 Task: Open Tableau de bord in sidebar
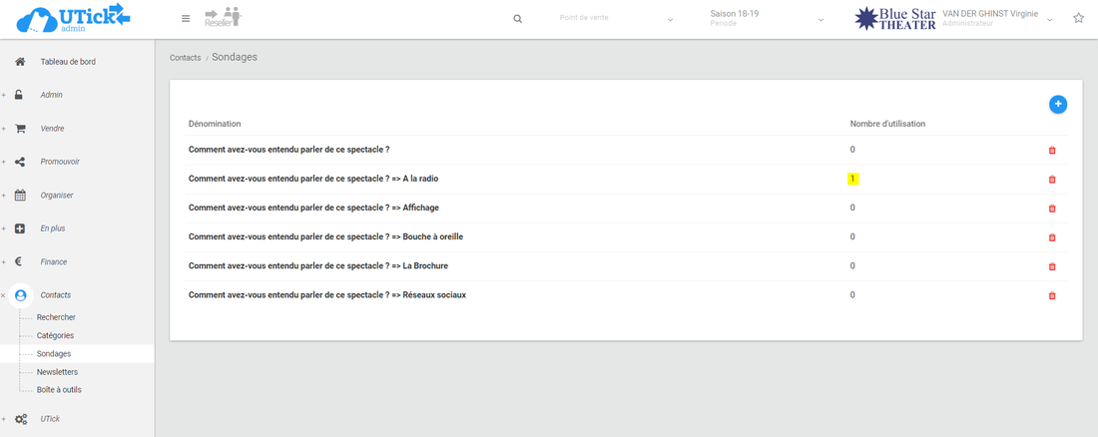coord(68,62)
